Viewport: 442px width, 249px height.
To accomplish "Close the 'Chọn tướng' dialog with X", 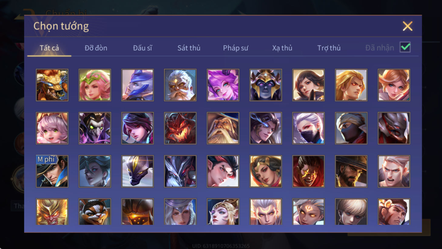I will click(x=407, y=26).
